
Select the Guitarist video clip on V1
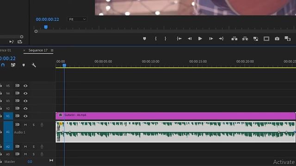pos(176,116)
